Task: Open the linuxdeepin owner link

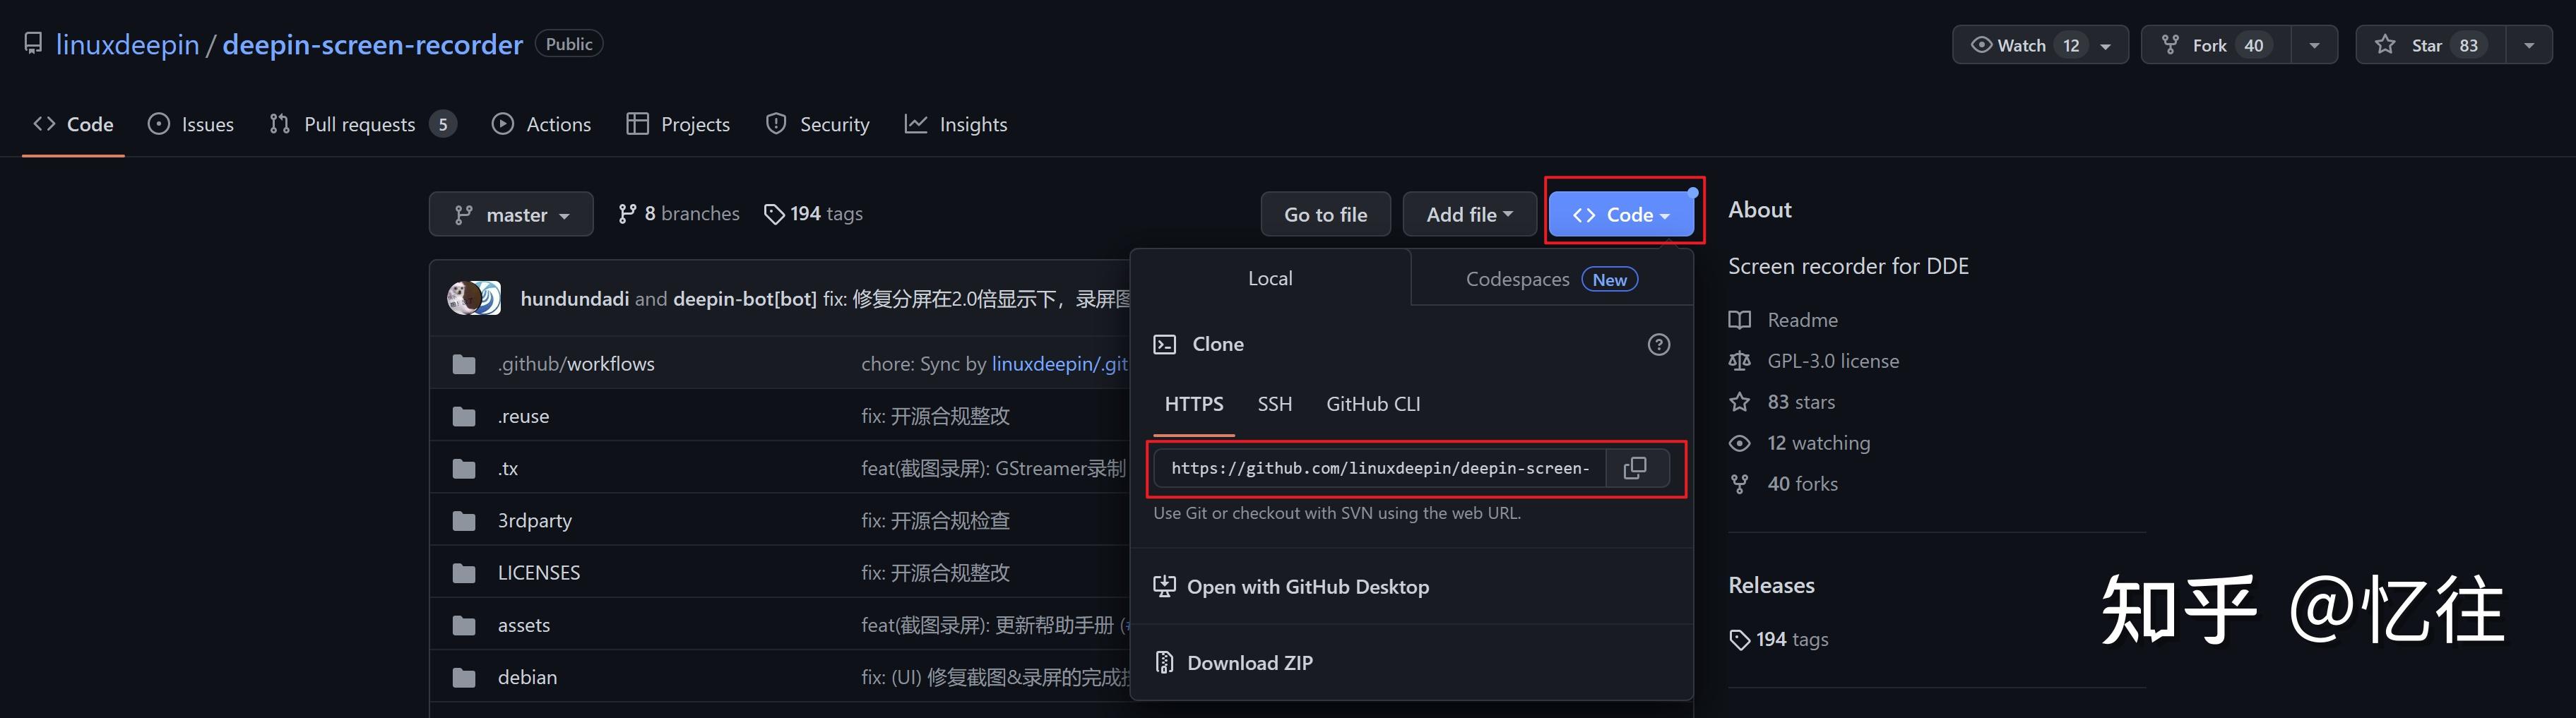Action: [x=127, y=44]
